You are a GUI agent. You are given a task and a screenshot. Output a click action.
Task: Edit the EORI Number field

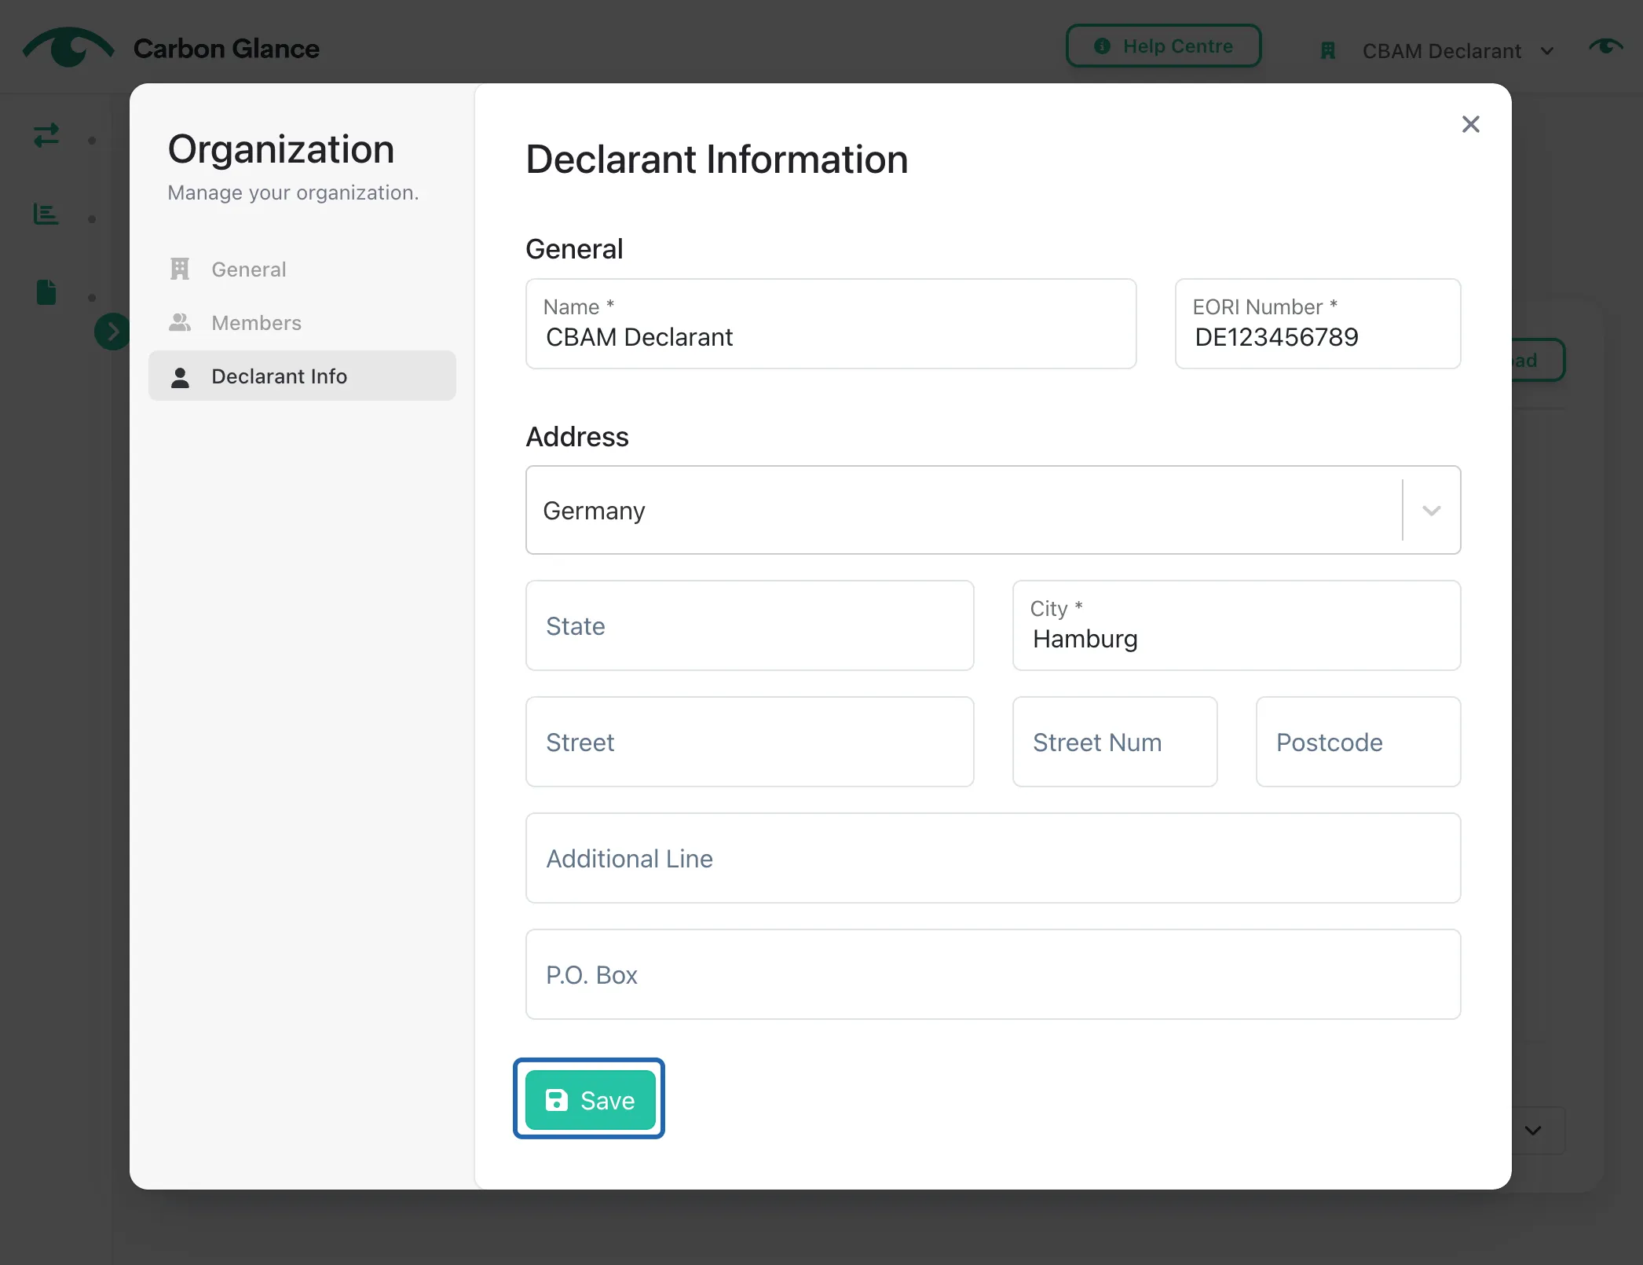pyautogui.click(x=1318, y=324)
